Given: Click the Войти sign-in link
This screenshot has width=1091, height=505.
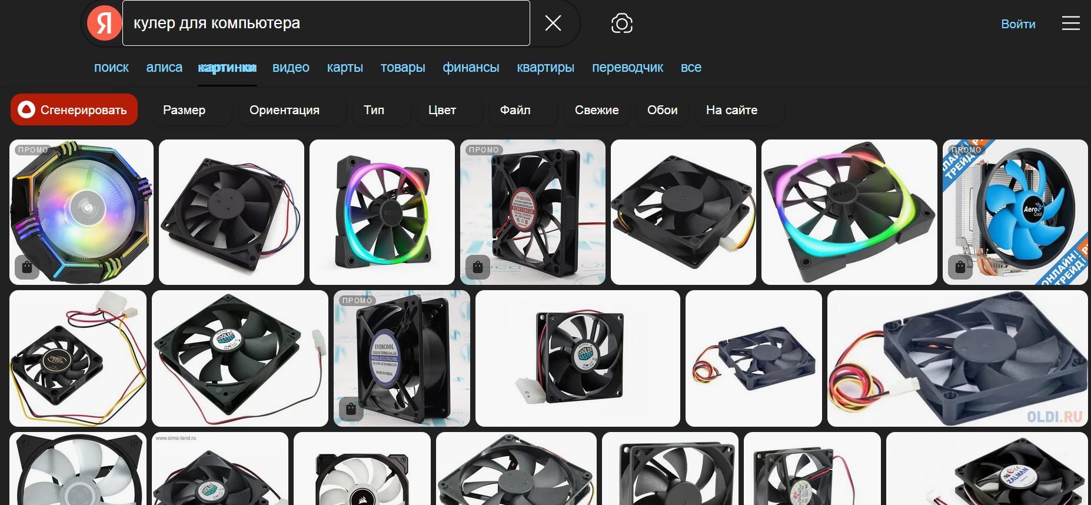Looking at the screenshot, I should [x=1018, y=24].
